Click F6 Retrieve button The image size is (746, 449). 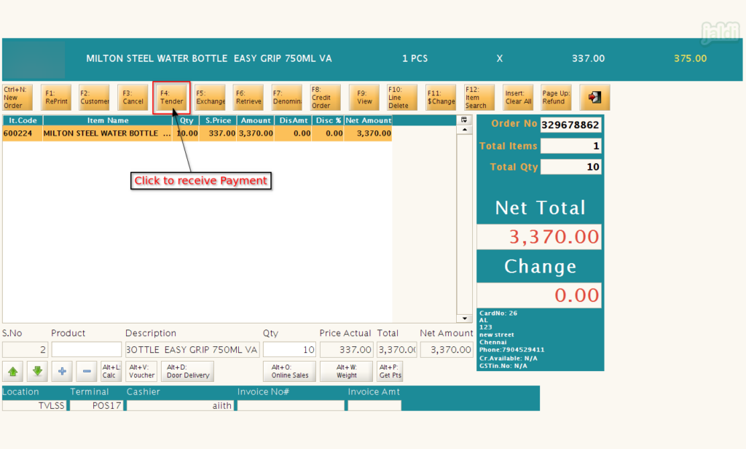click(248, 97)
